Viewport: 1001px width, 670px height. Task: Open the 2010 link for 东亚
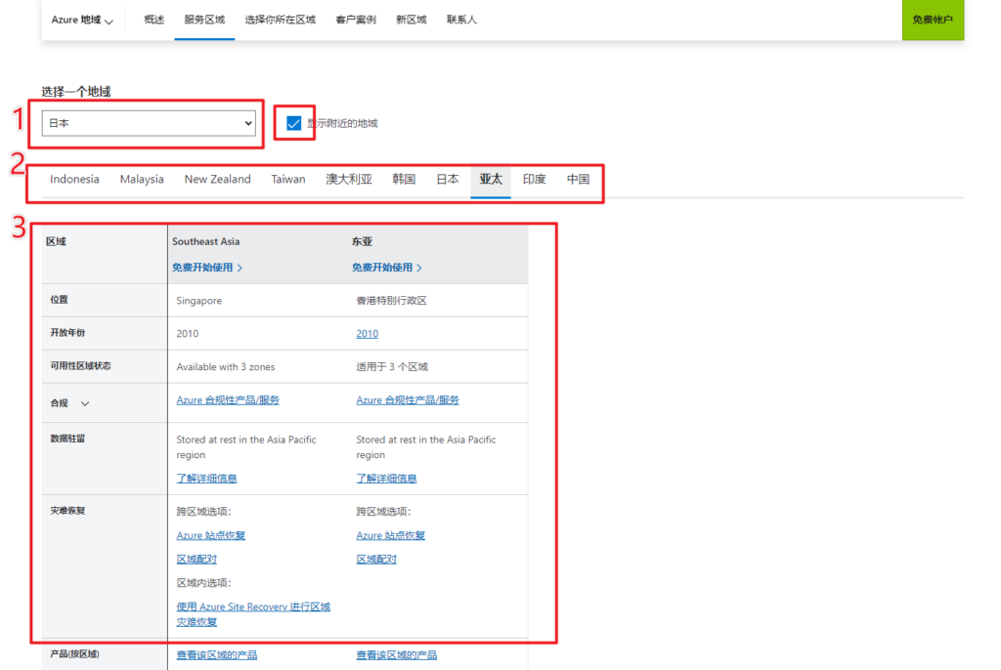[x=367, y=334]
